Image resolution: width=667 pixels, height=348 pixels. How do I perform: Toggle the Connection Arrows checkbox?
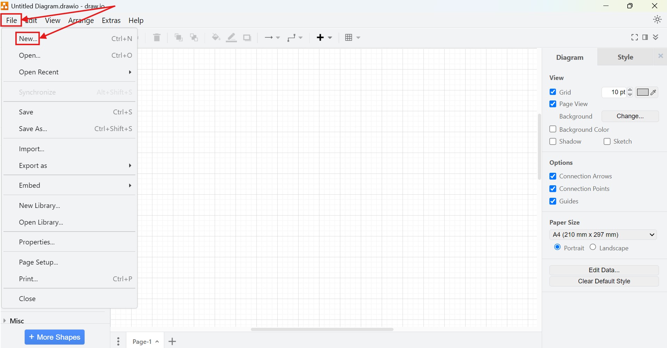click(x=553, y=176)
